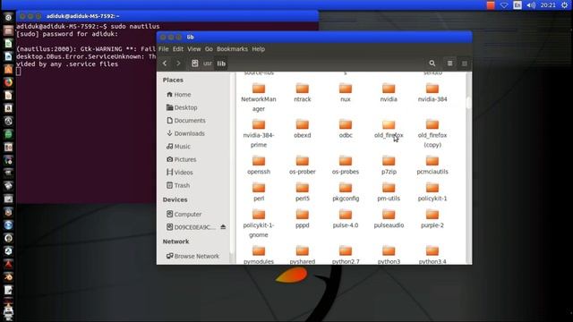Launch Firefox from the launcher dock
Image resolution: width=573 pixels, height=322 pixels.
(8, 82)
